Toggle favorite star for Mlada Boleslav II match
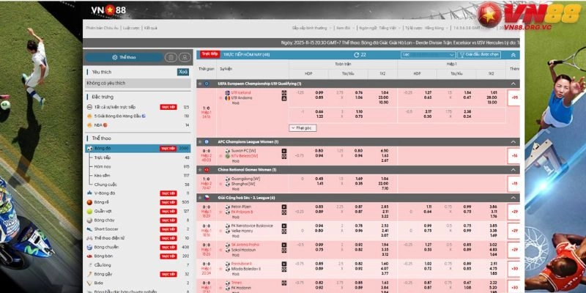This screenshot has width=586, height=293. tap(221, 269)
